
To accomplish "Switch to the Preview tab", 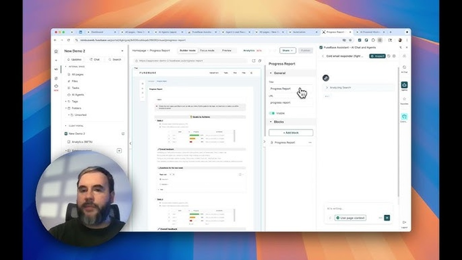I will (x=226, y=50).
